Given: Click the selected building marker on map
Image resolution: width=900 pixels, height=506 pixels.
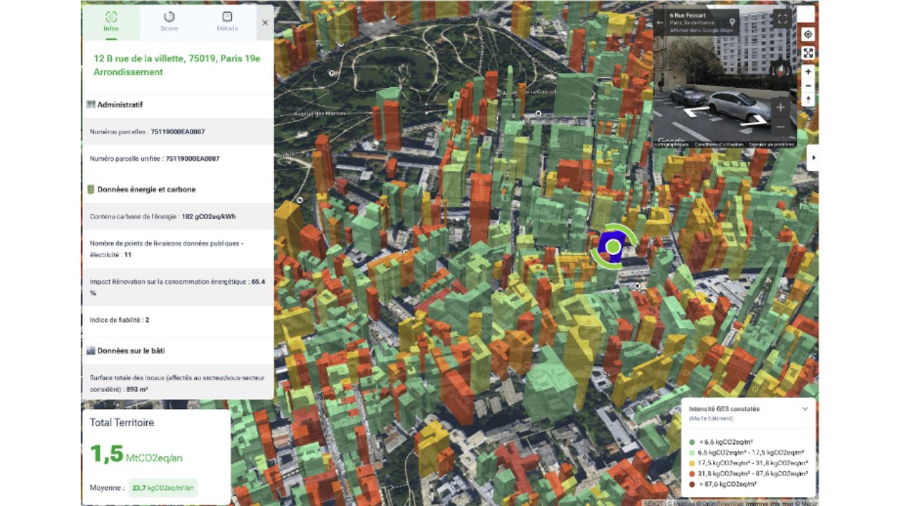Looking at the screenshot, I should [613, 246].
